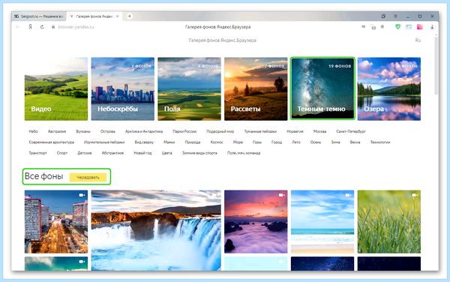The image size is (450, 282).
Task: Open Туманные пейзажи category
Action: point(260,131)
